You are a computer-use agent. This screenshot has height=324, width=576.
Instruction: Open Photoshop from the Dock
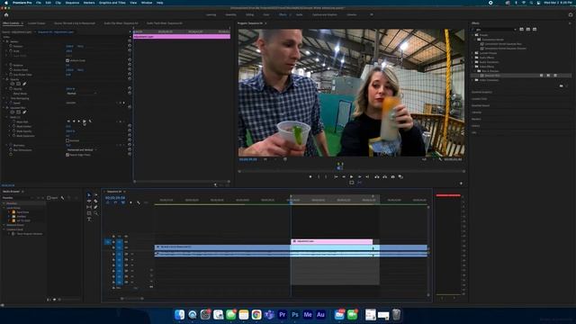(x=295, y=315)
